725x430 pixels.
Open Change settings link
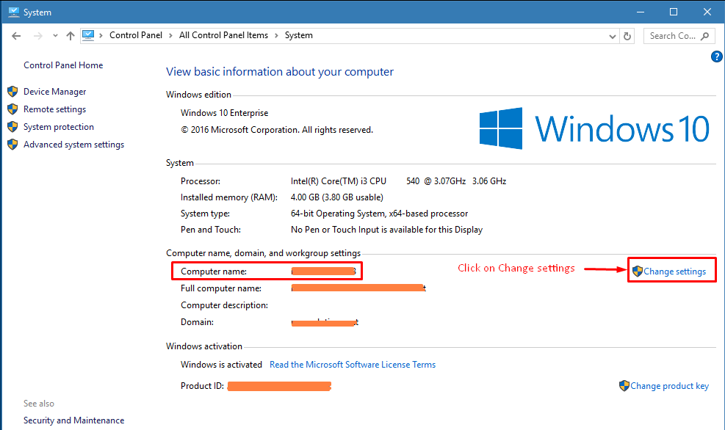click(x=674, y=272)
